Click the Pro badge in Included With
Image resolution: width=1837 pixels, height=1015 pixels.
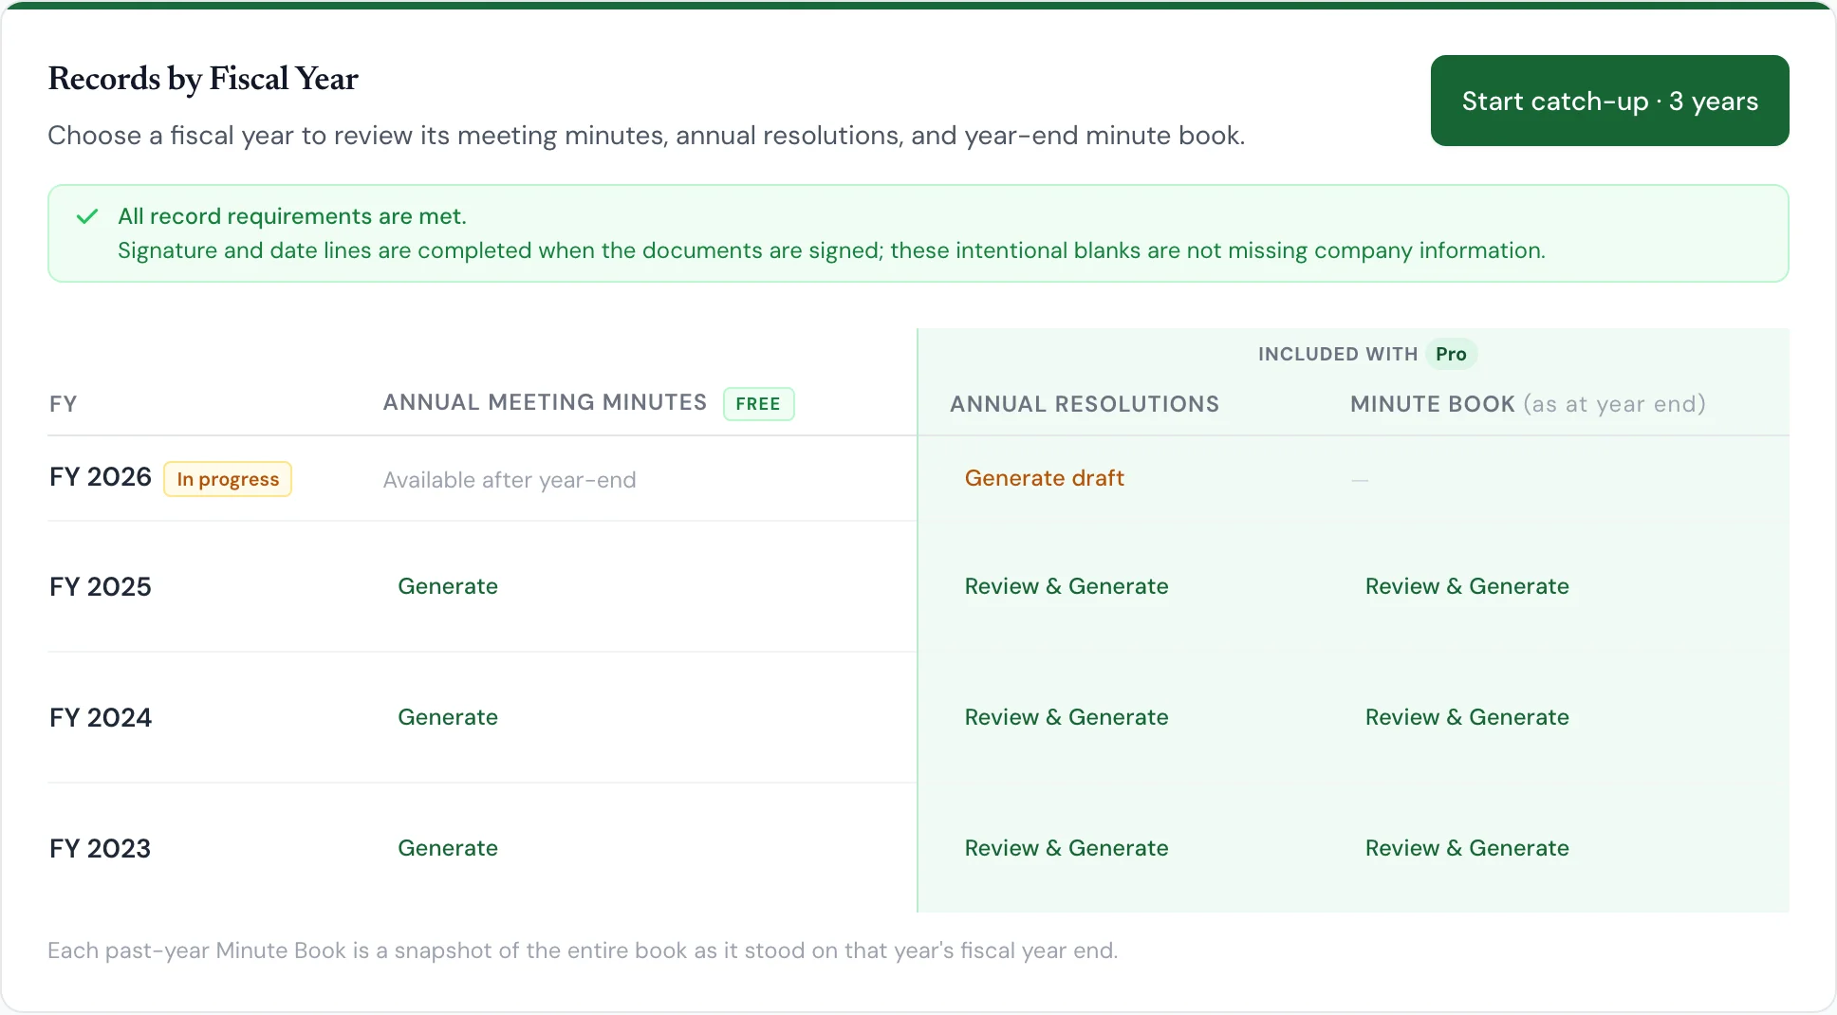[1451, 354]
